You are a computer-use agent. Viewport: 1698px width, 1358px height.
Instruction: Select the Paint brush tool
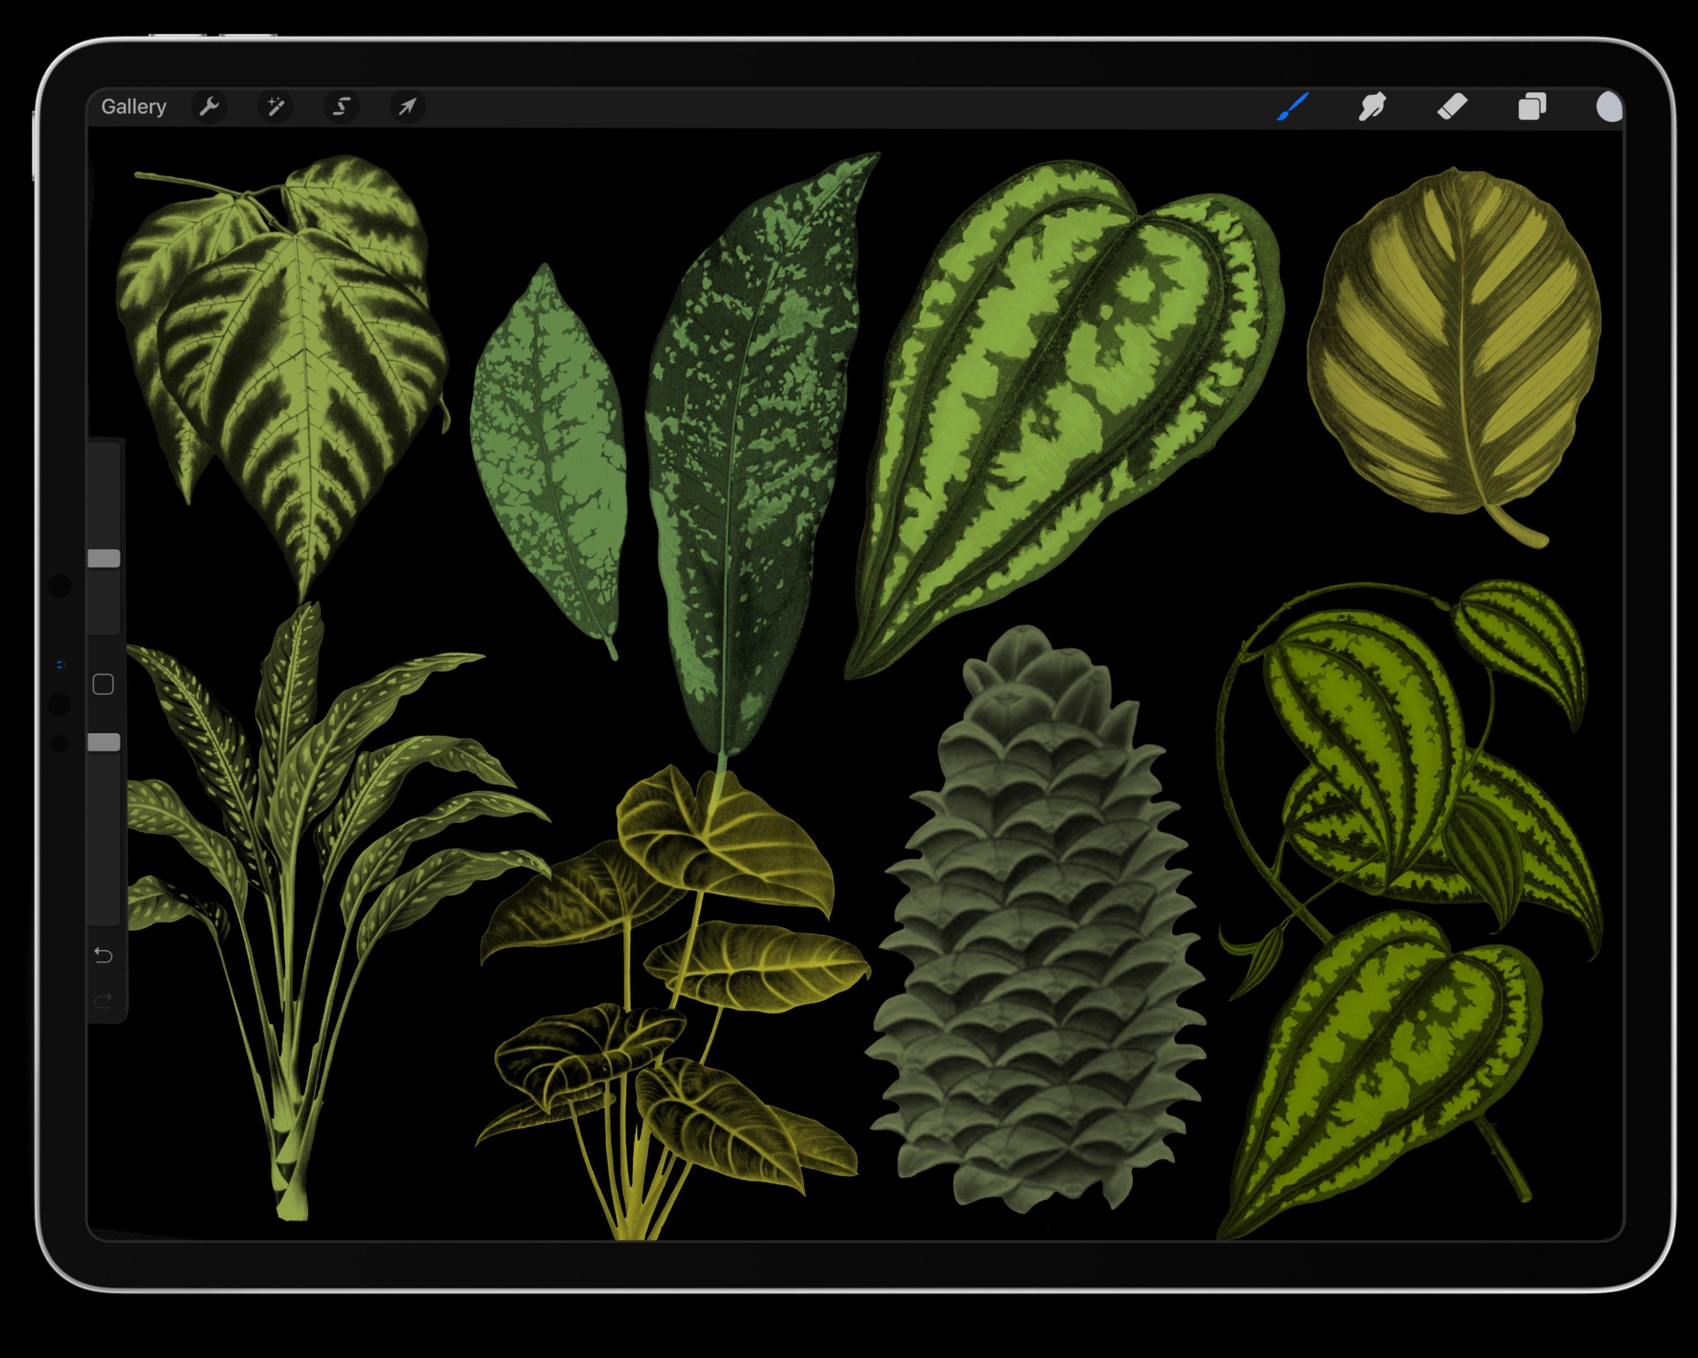[x=1292, y=106]
